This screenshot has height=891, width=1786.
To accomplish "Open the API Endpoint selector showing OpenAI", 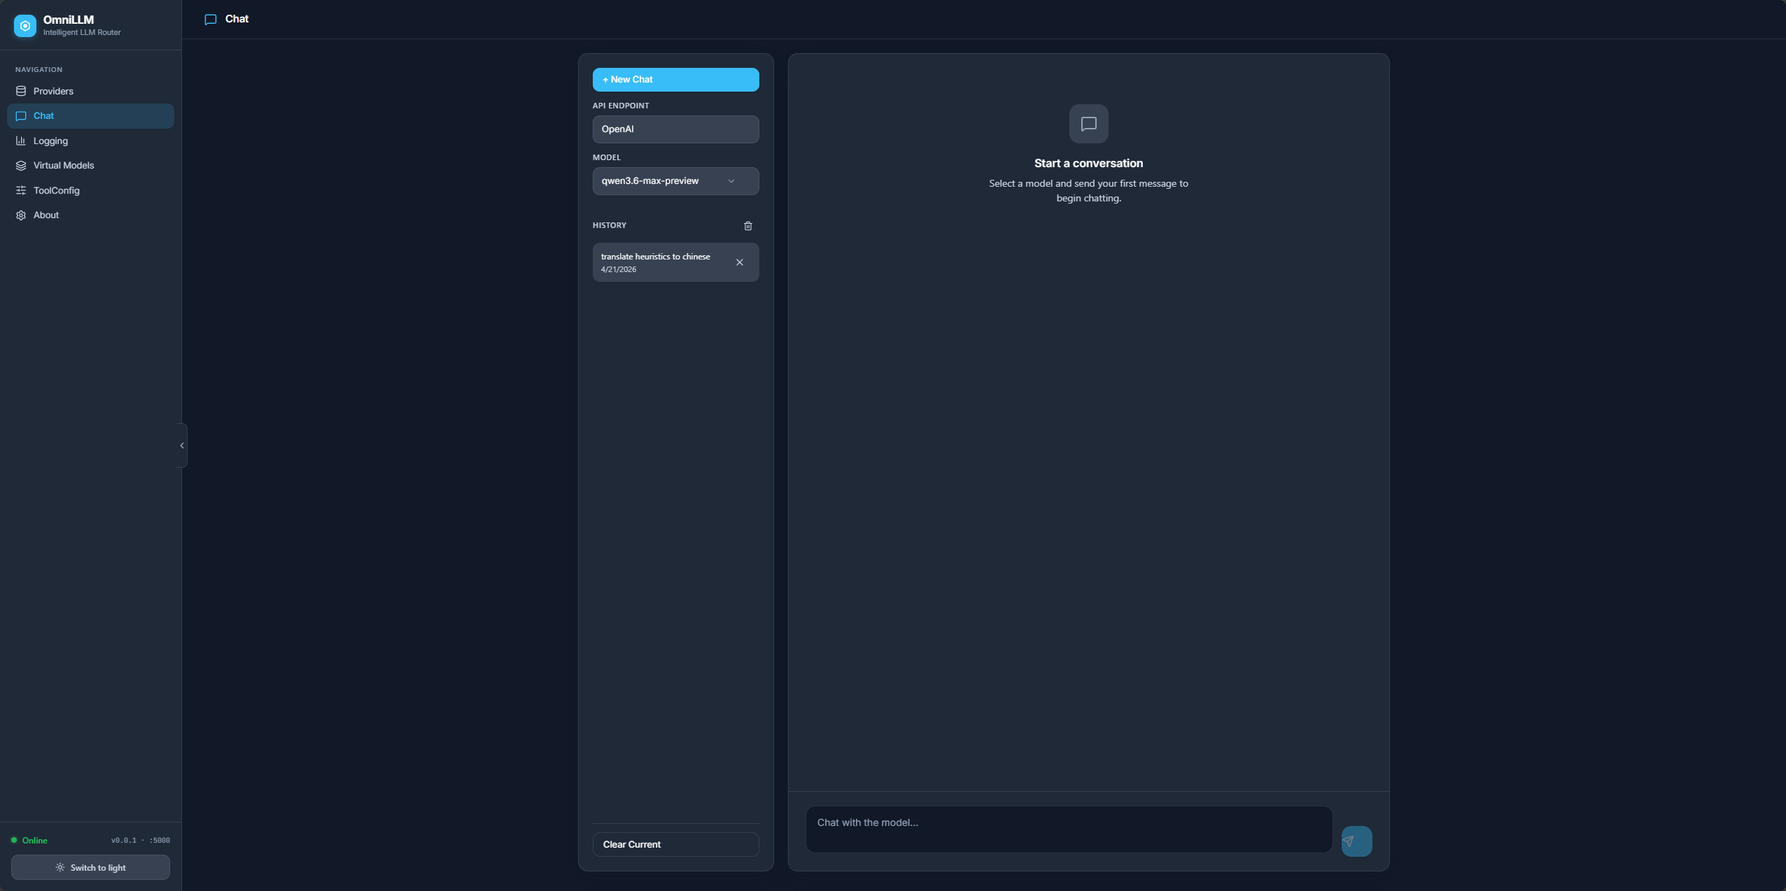I will (675, 129).
